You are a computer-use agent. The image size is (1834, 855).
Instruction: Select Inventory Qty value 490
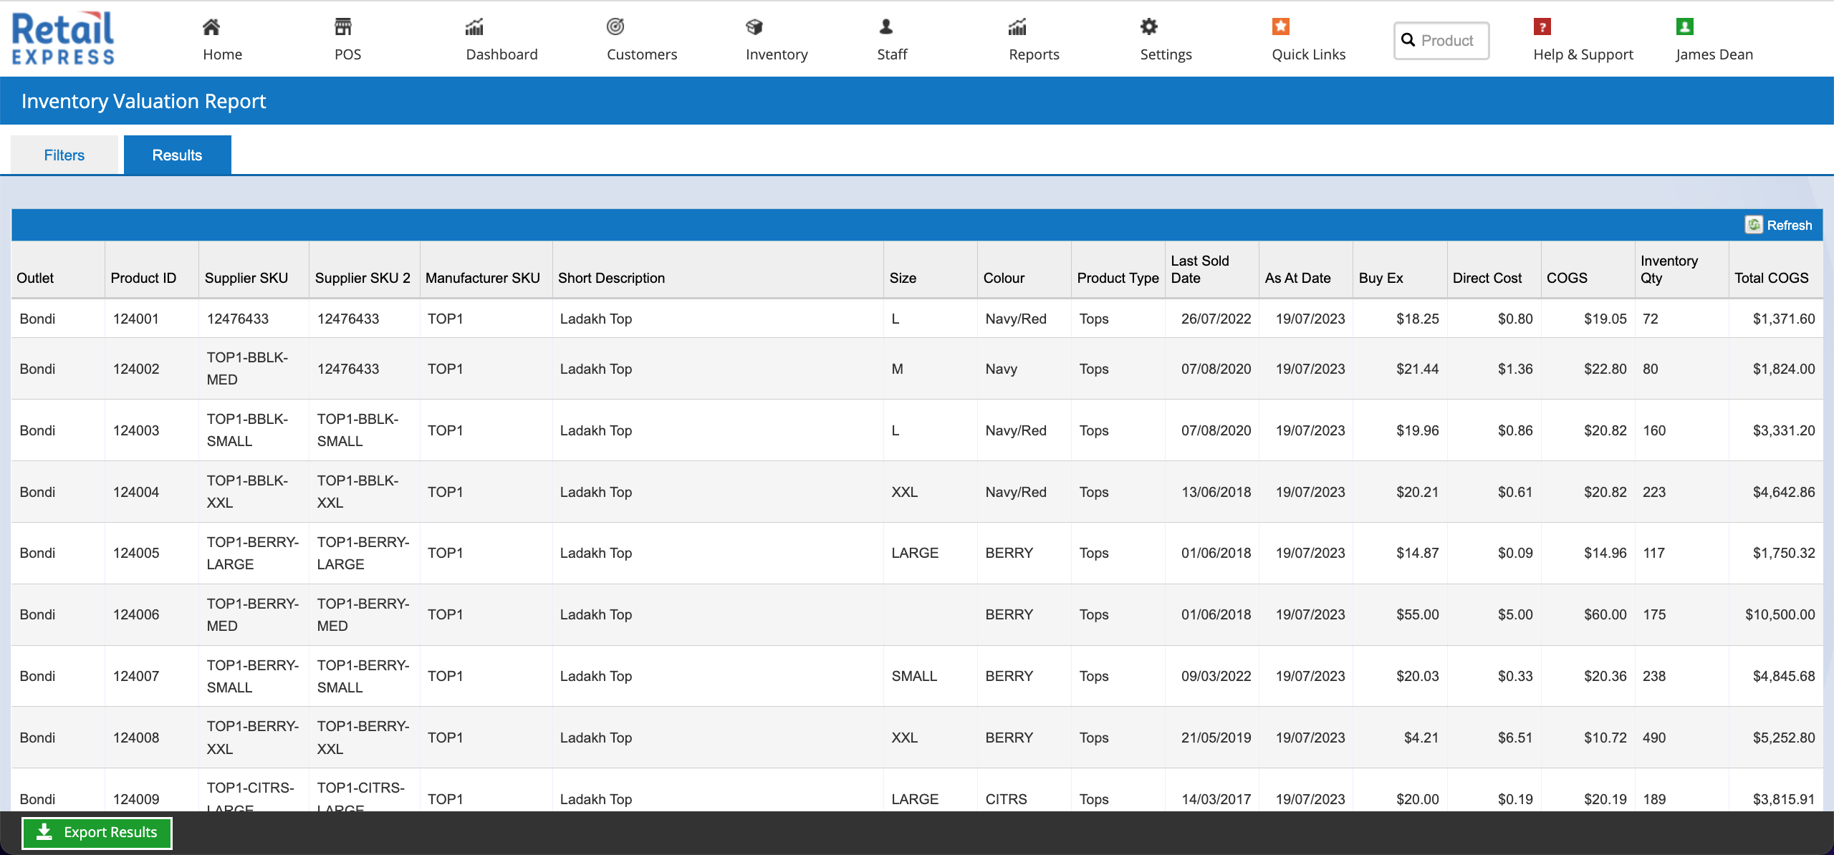1653,738
